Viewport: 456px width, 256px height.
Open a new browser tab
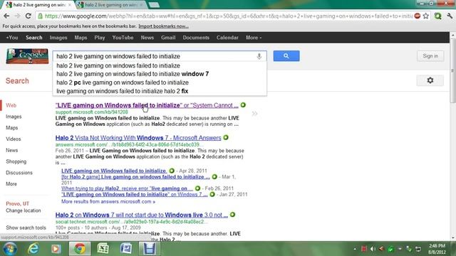(x=154, y=5)
